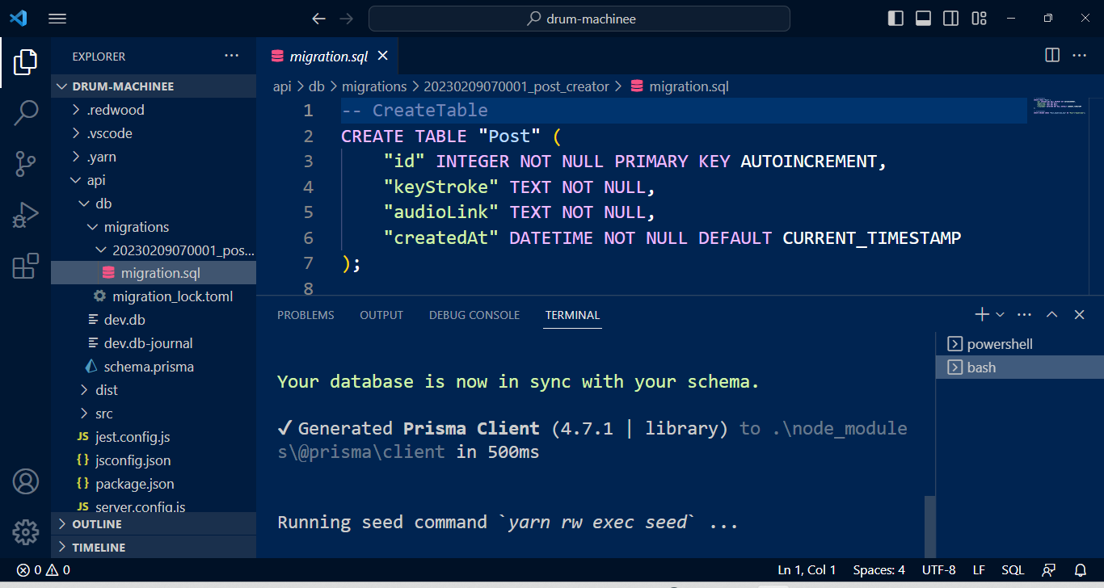The image size is (1104, 588).
Task: Toggle the primary side bar layout icon
Action: (x=895, y=19)
